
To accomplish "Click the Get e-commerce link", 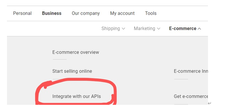I will pyautogui.click(x=191, y=96).
